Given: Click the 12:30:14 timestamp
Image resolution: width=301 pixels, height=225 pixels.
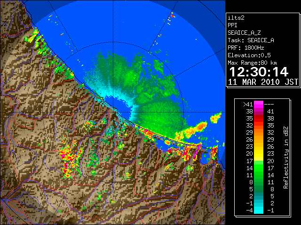Looking at the screenshot, I should pyautogui.click(x=259, y=72).
